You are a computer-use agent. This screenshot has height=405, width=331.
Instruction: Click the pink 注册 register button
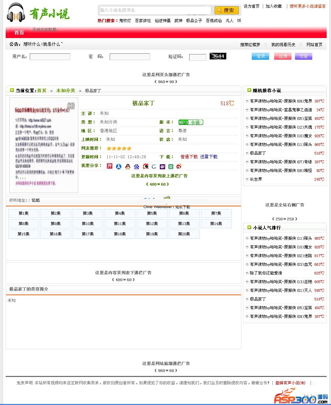283,56
